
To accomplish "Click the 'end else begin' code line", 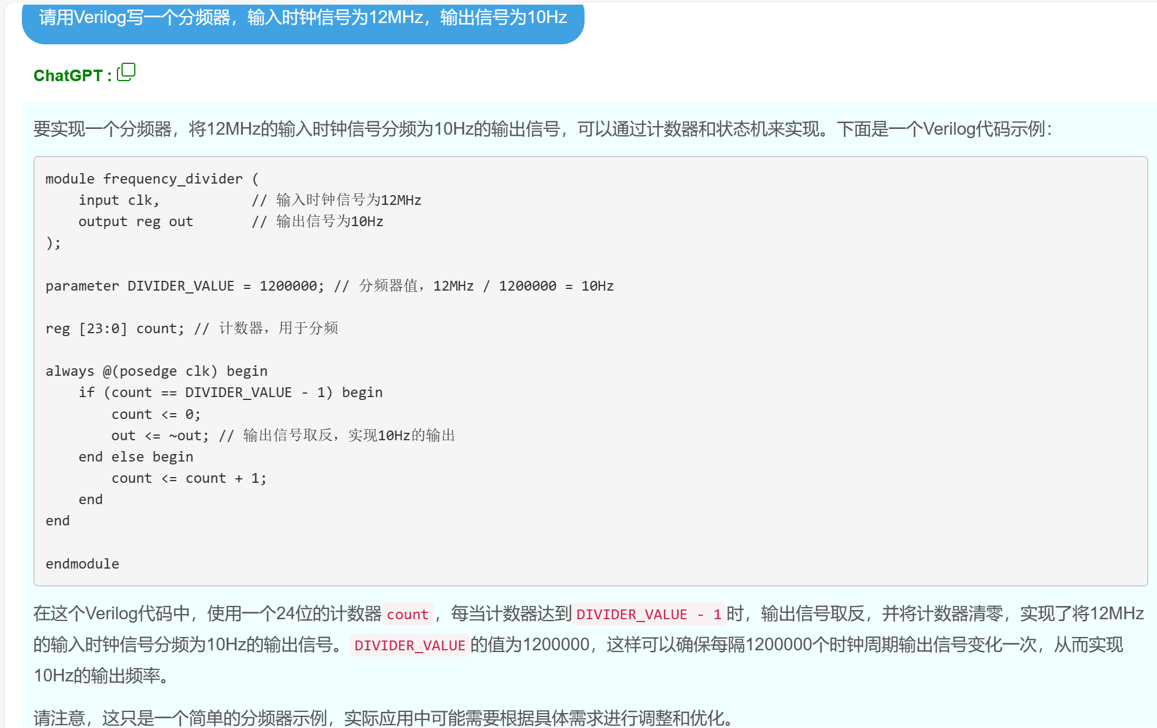I will point(136,457).
